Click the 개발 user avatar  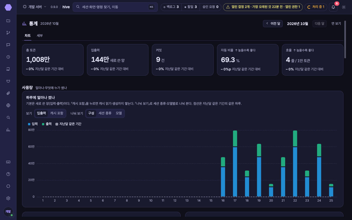[8, 211]
